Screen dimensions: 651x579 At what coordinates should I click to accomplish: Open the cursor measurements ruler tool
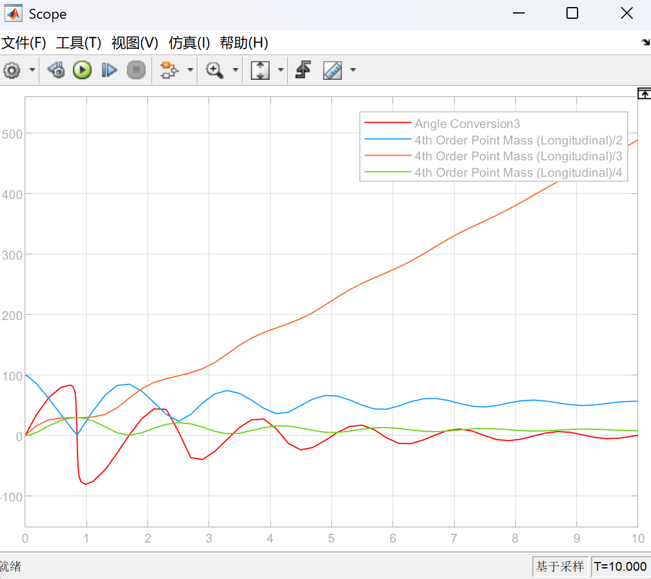[x=333, y=70]
